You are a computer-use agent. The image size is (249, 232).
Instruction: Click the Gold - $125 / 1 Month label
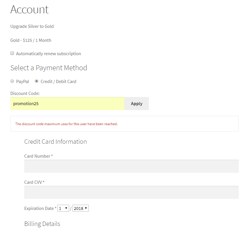tap(31, 40)
